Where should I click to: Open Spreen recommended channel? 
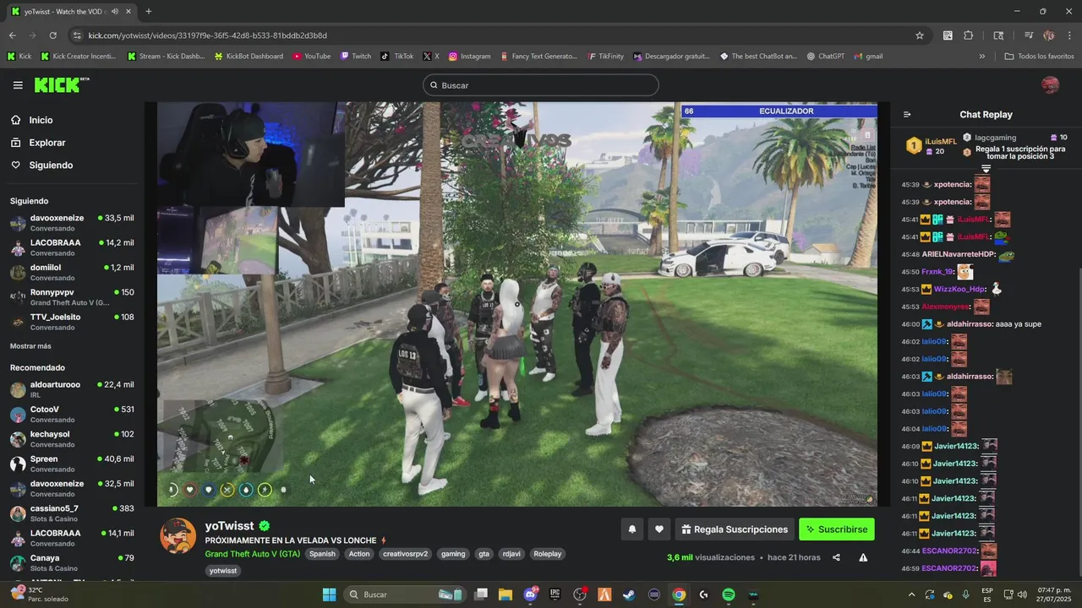click(x=71, y=464)
